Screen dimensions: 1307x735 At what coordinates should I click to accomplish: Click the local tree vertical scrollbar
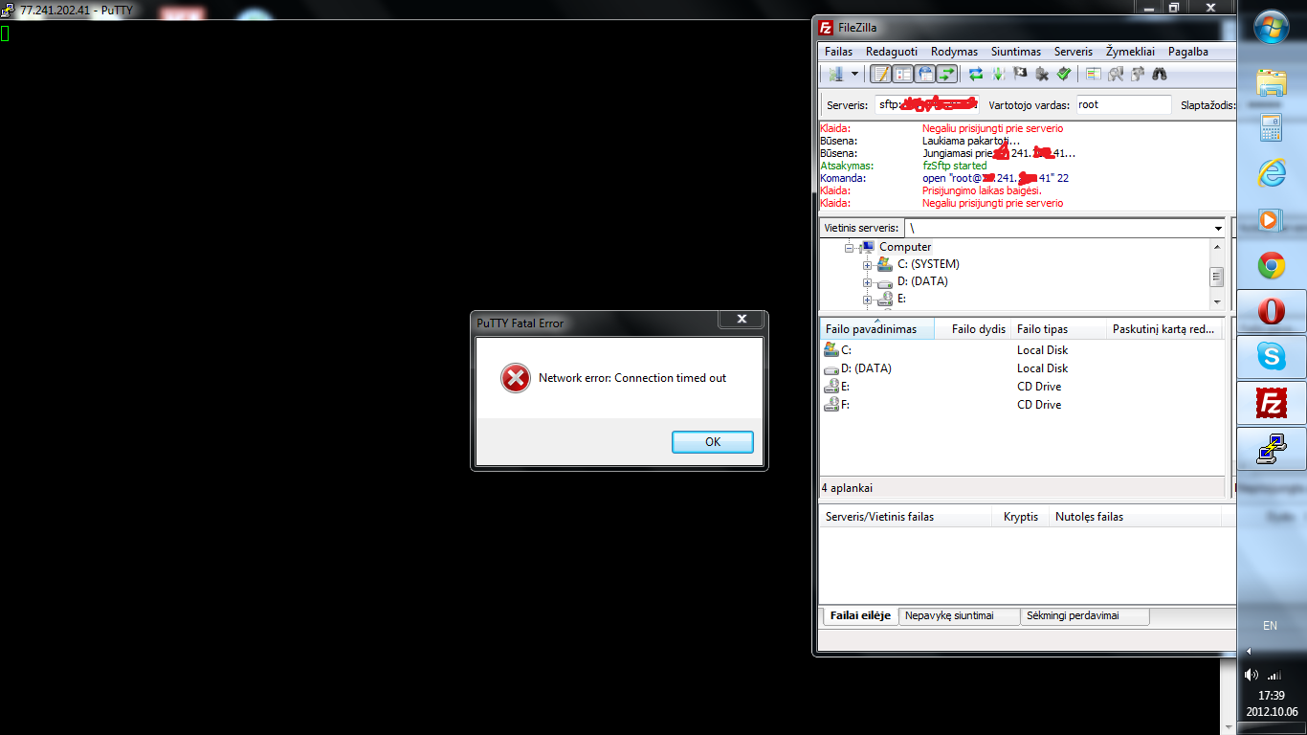click(x=1217, y=274)
